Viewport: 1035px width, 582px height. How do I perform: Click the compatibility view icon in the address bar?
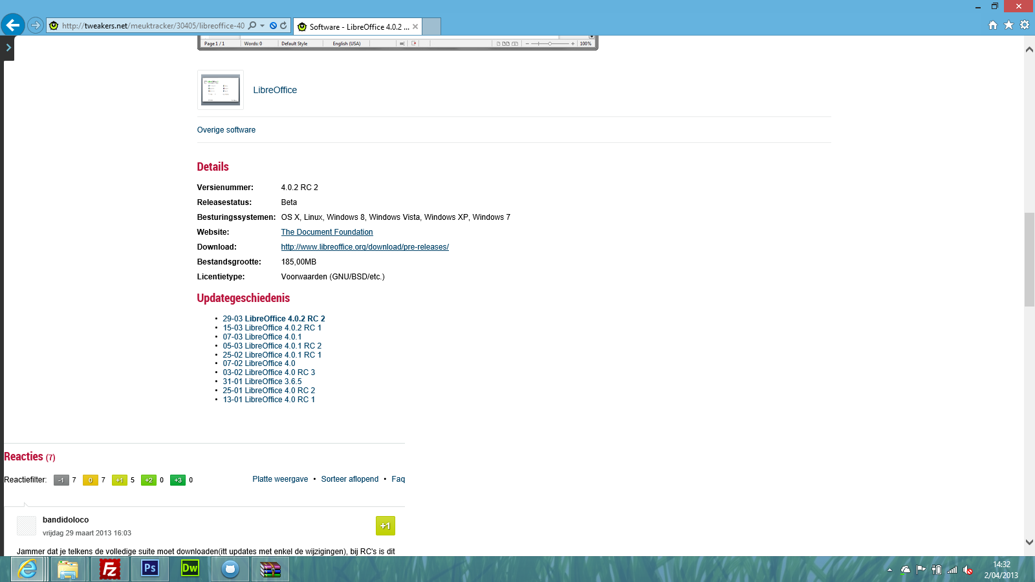point(273,26)
